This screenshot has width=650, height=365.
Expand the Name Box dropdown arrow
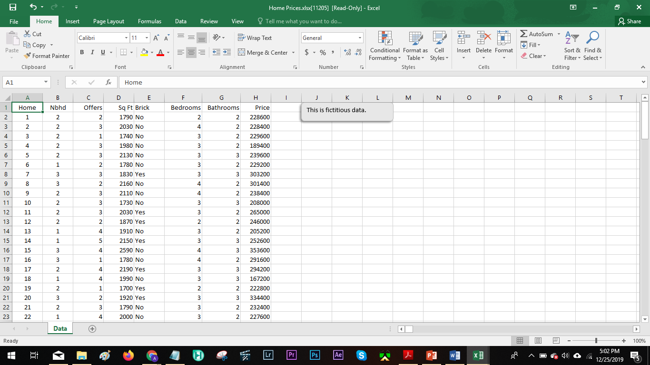[45, 82]
